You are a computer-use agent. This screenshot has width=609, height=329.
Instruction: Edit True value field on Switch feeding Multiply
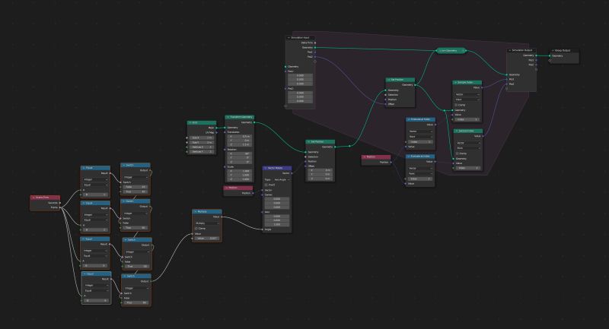136,302
